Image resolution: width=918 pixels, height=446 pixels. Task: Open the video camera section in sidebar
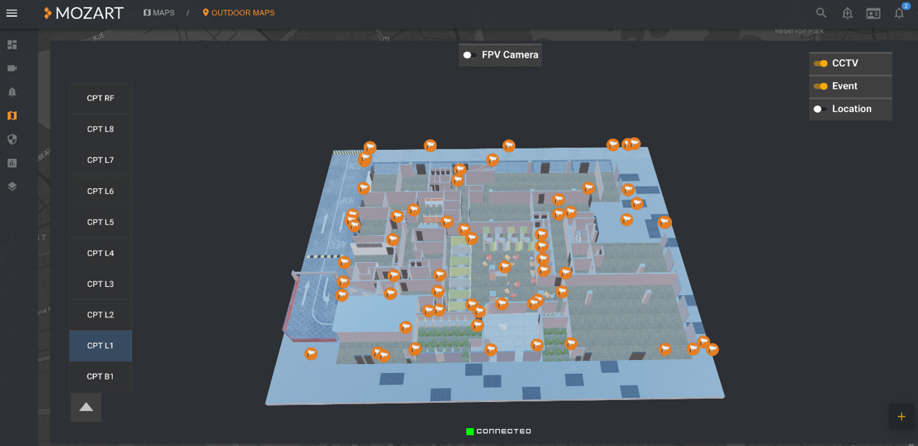click(x=12, y=68)
